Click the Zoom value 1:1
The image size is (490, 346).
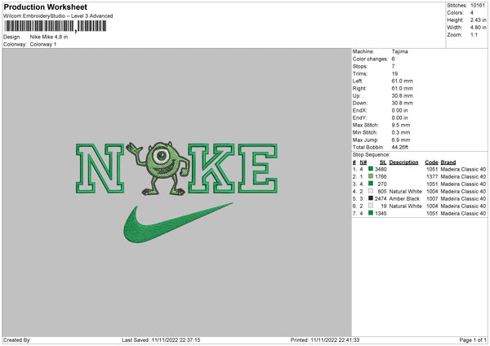pyautogui.click(x=474, y=34)
